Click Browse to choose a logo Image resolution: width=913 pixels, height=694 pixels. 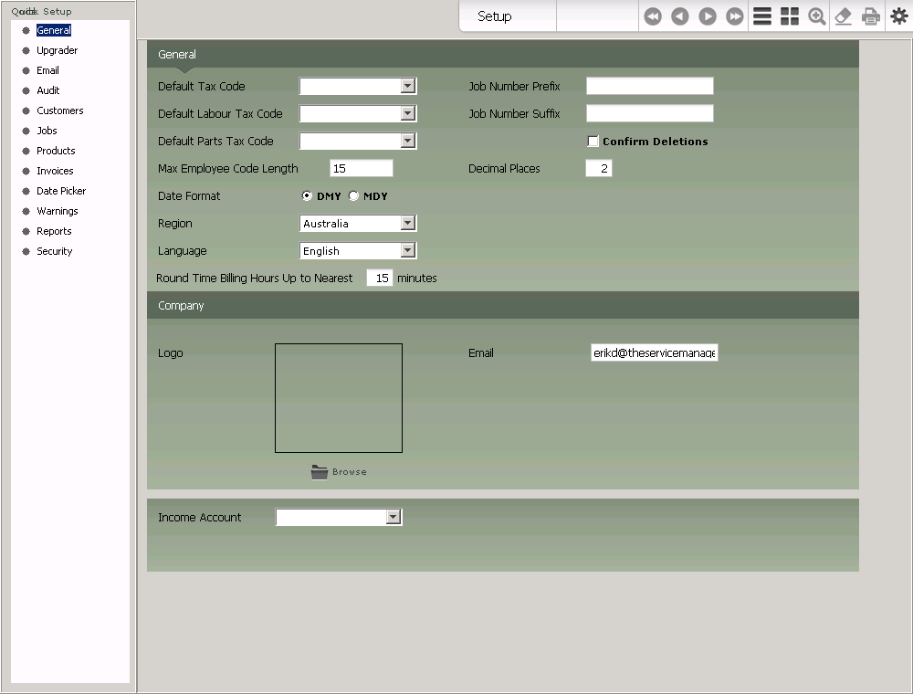pyautogui.click(x=340, y=472)
